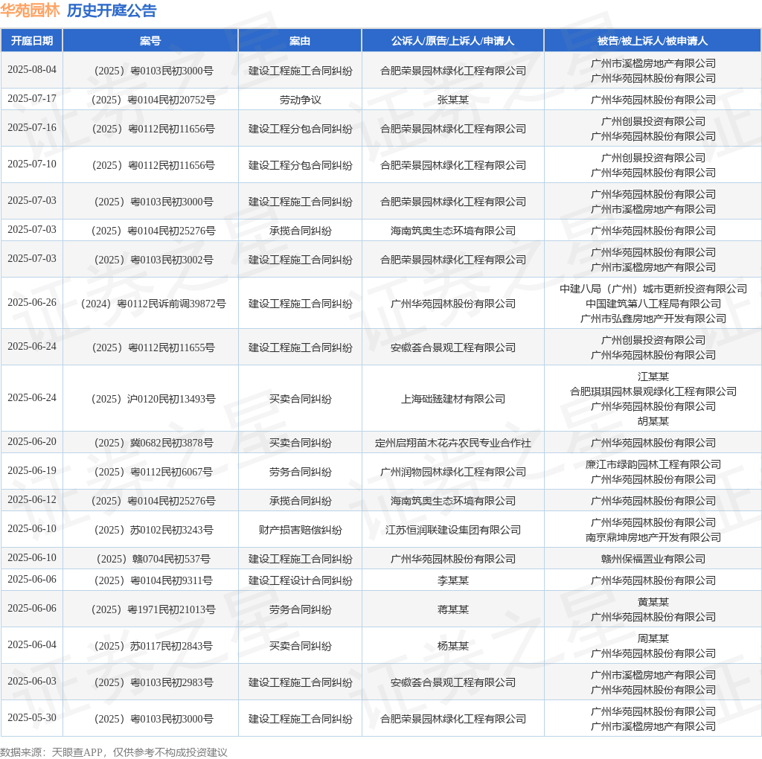Select the 案号 column header
Viewport: 762px width, 759px height.
pyautogui.click(x=150, y=41)
